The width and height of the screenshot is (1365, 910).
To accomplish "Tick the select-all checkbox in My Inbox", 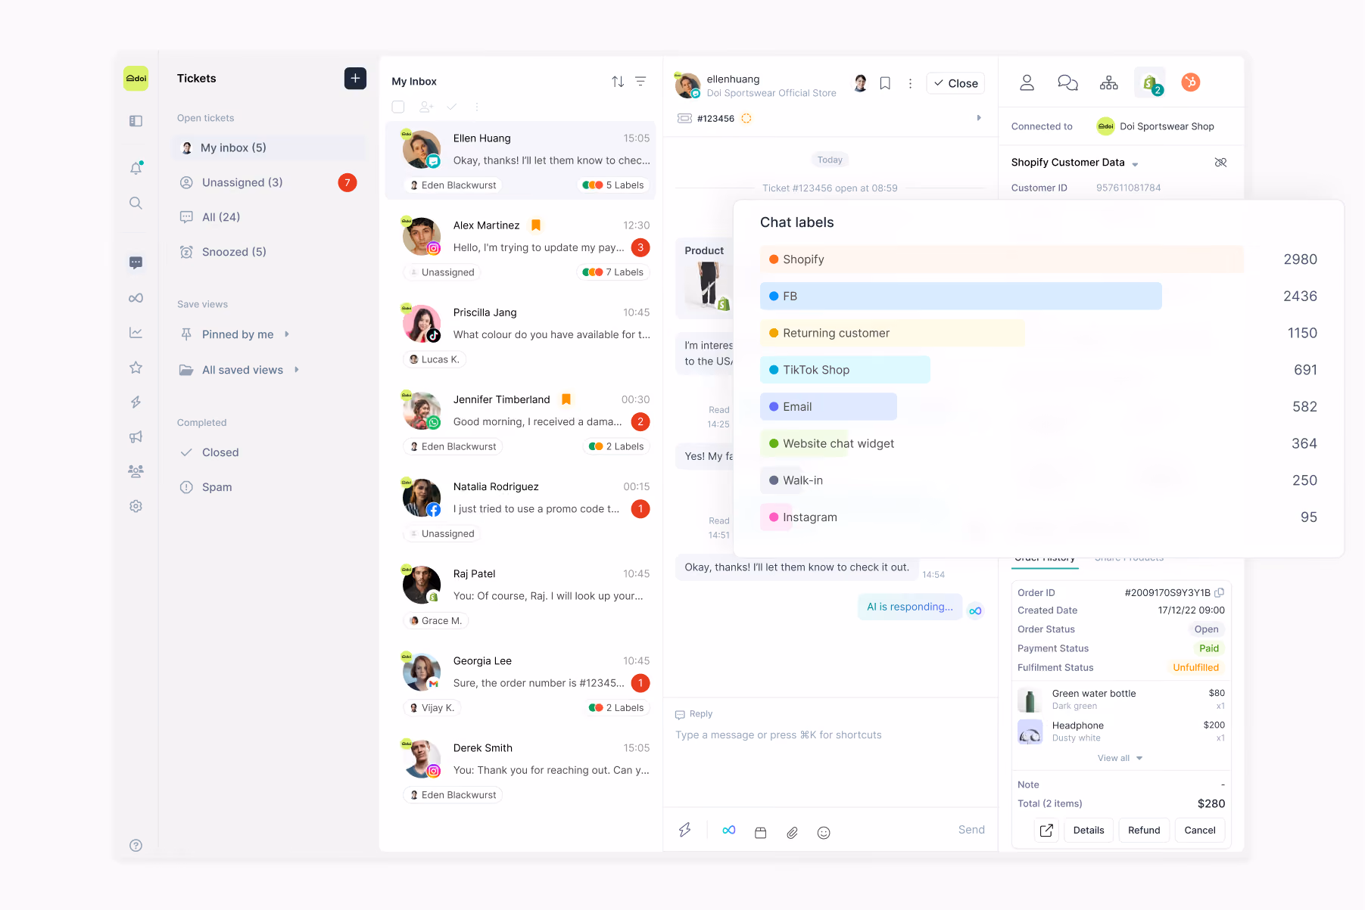I will [398, 107].
